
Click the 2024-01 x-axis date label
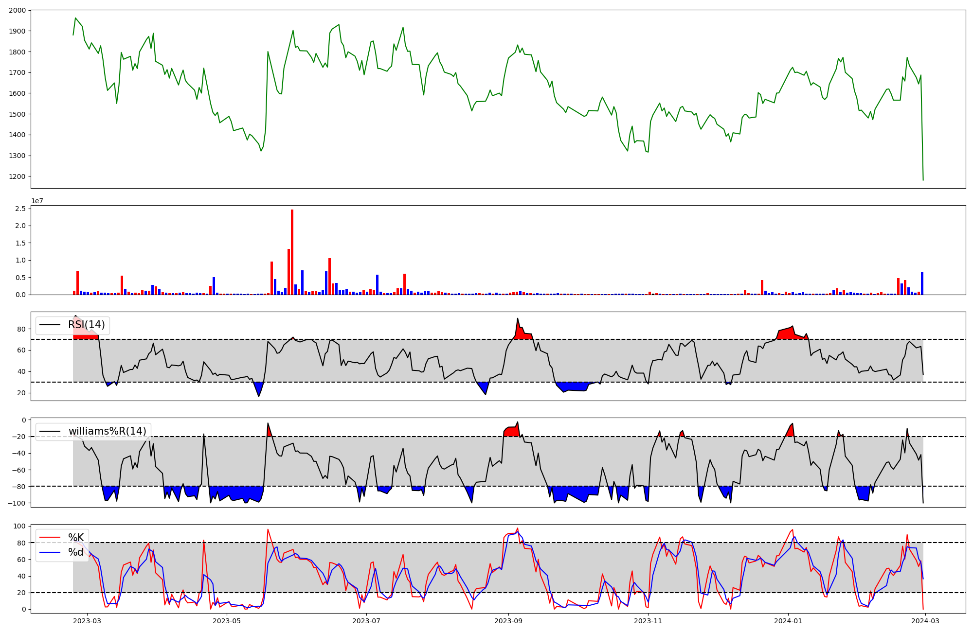[x=788, y=621]
